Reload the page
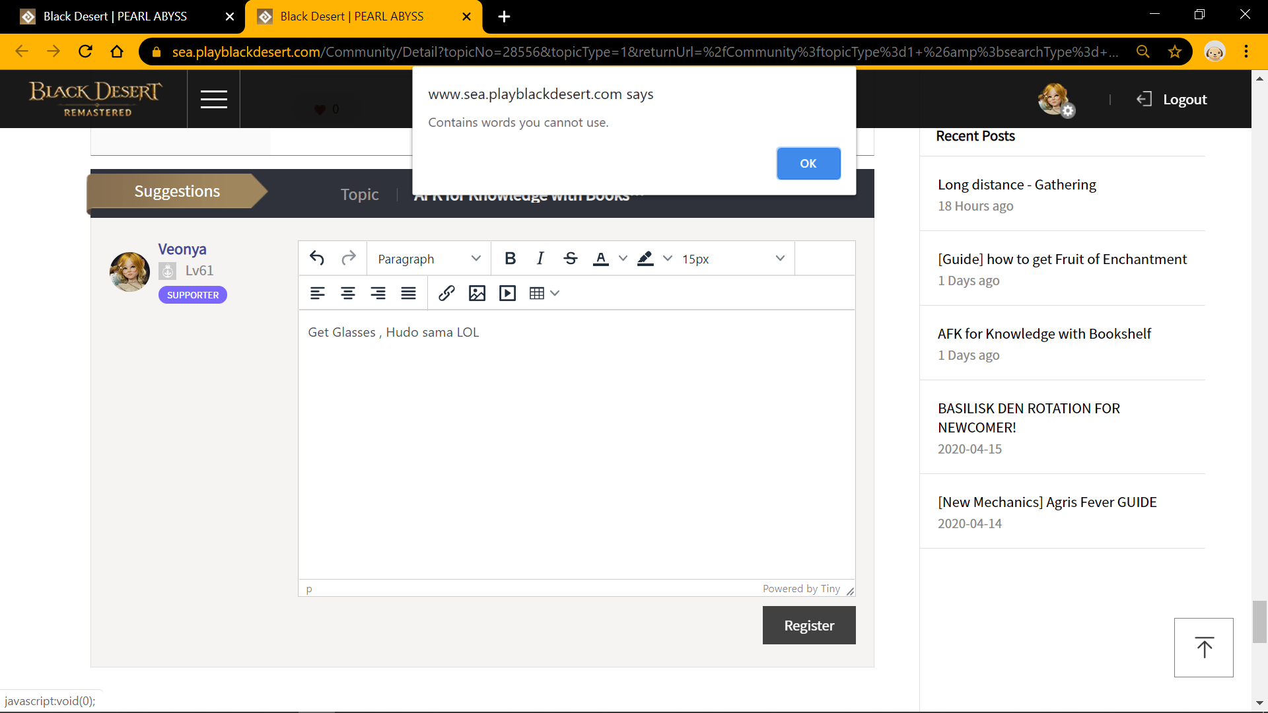Viewport: 1268px width, 713px height. [85, 51]
